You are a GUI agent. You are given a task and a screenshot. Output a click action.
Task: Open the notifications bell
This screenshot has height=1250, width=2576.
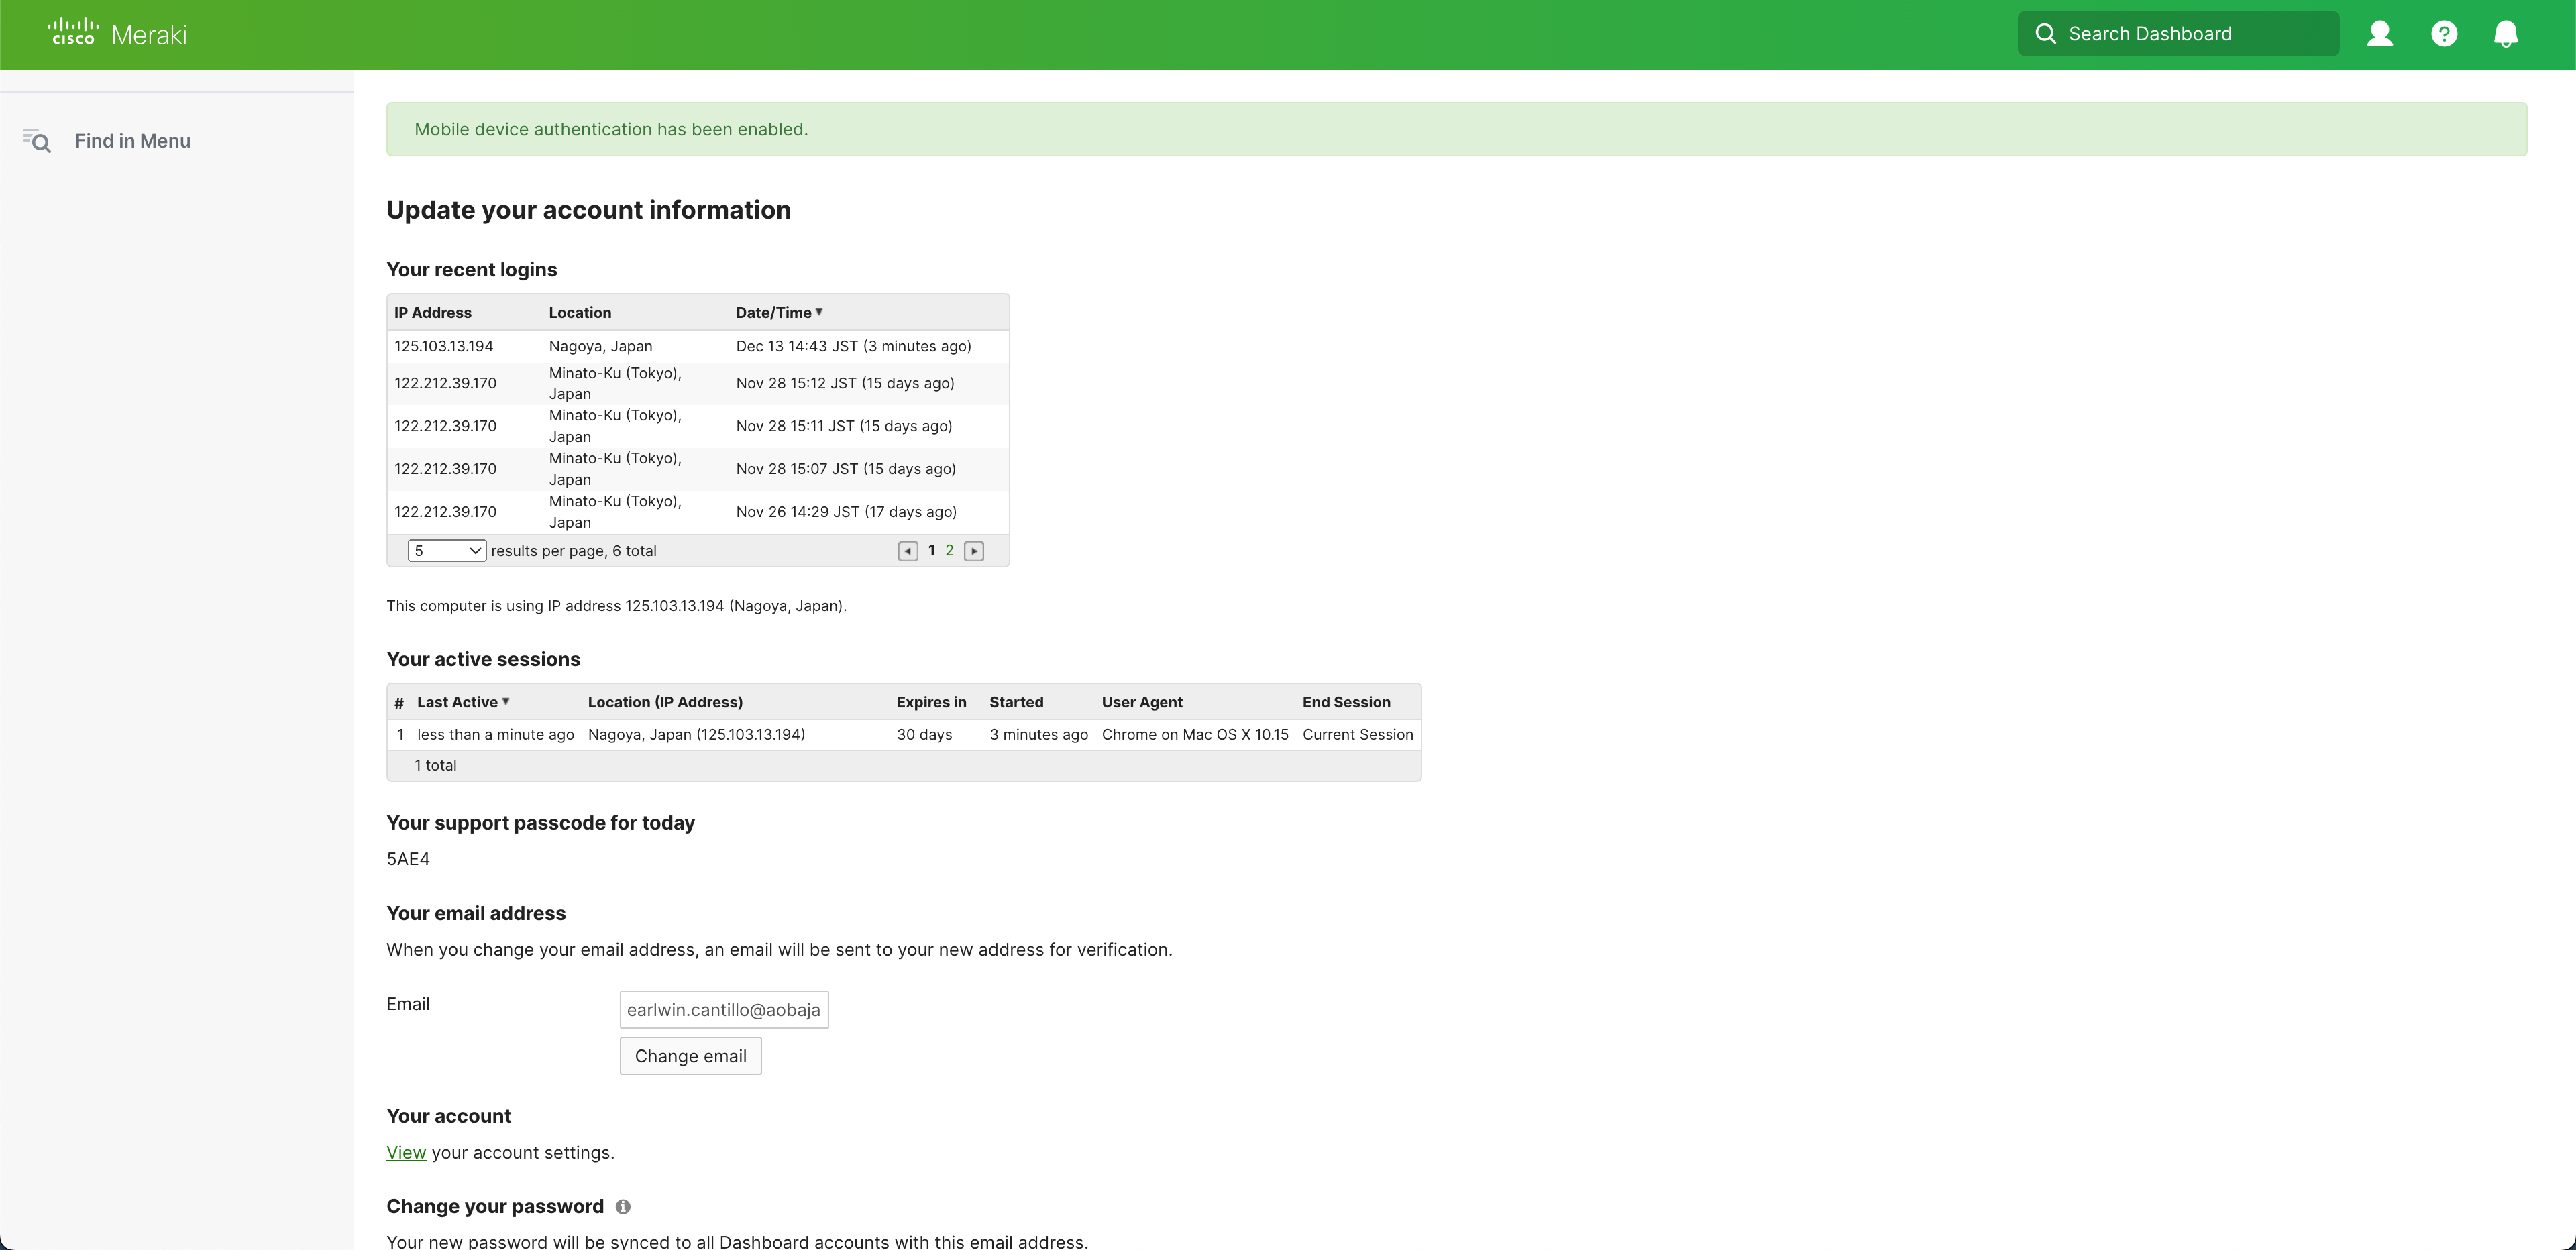click(2507, 33)
